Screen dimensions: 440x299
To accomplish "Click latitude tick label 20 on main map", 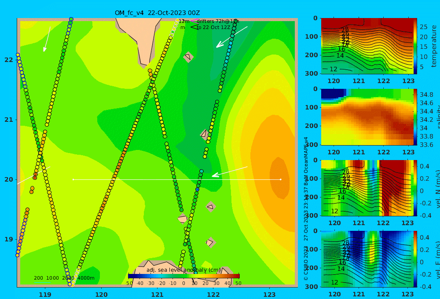I will (9, 179).
